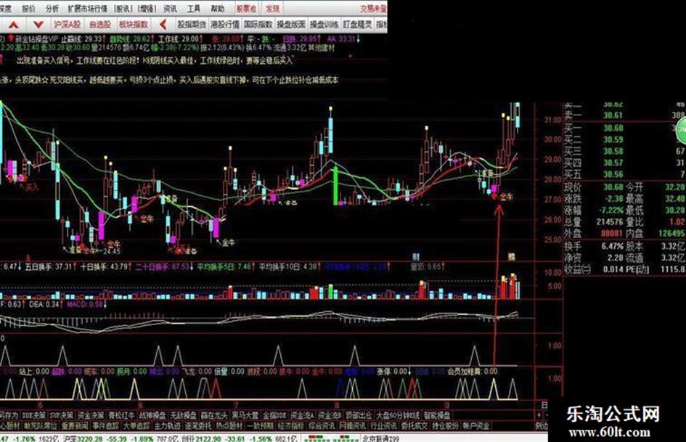
Task: Switch to the 资金决策 indicator tab
Action: point(91,415)
